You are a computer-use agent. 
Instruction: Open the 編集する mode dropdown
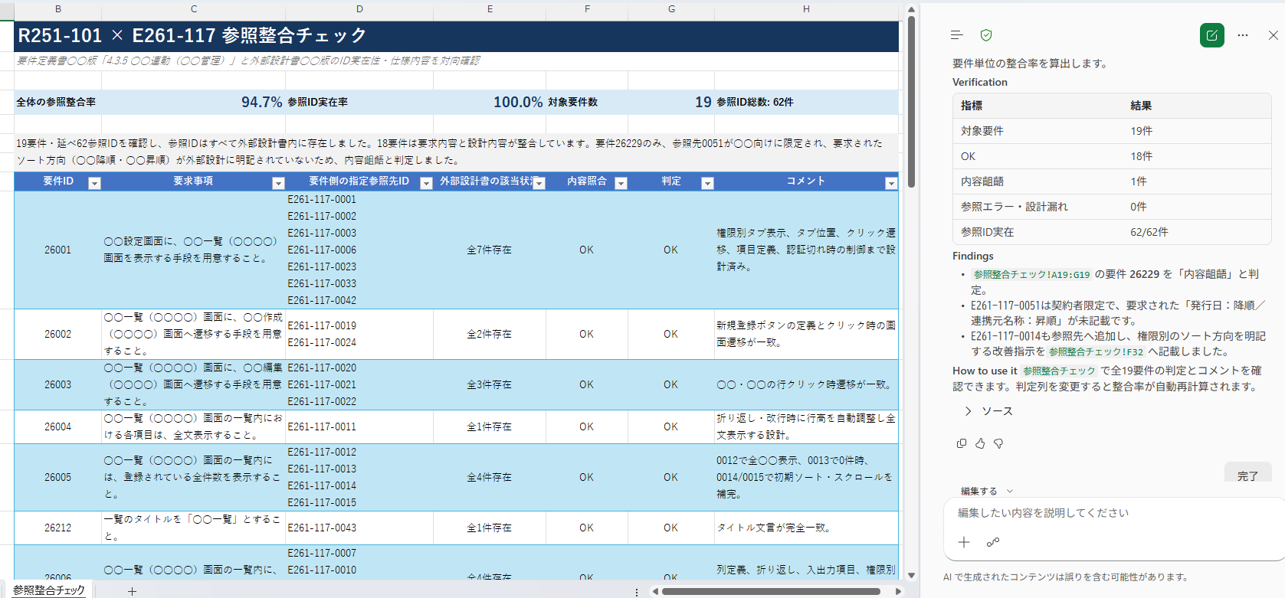(987, 491)
